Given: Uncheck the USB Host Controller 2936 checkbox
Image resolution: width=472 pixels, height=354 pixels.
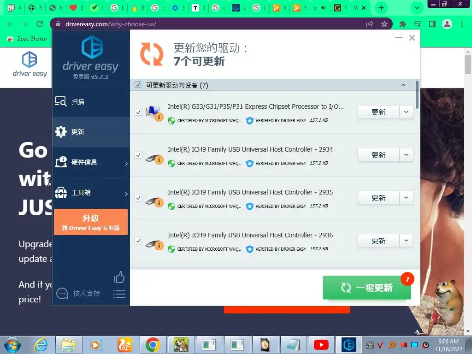Looking at the screenshot, I should coord(138,241).
